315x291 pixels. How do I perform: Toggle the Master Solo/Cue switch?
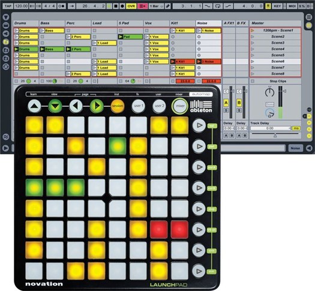[x=270, y=104]
